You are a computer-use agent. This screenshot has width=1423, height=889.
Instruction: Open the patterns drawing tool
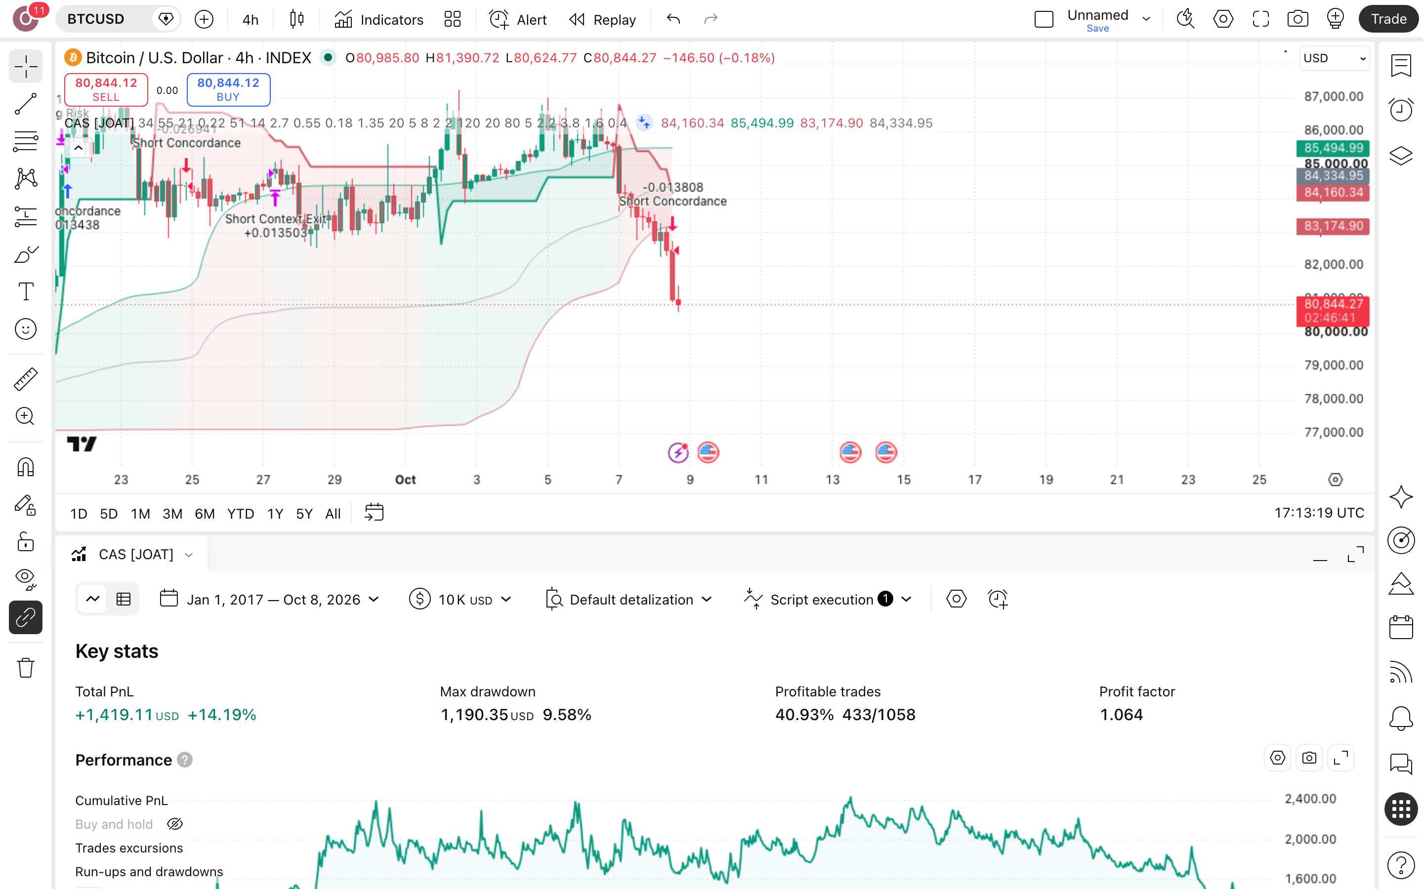pos(25,179)
